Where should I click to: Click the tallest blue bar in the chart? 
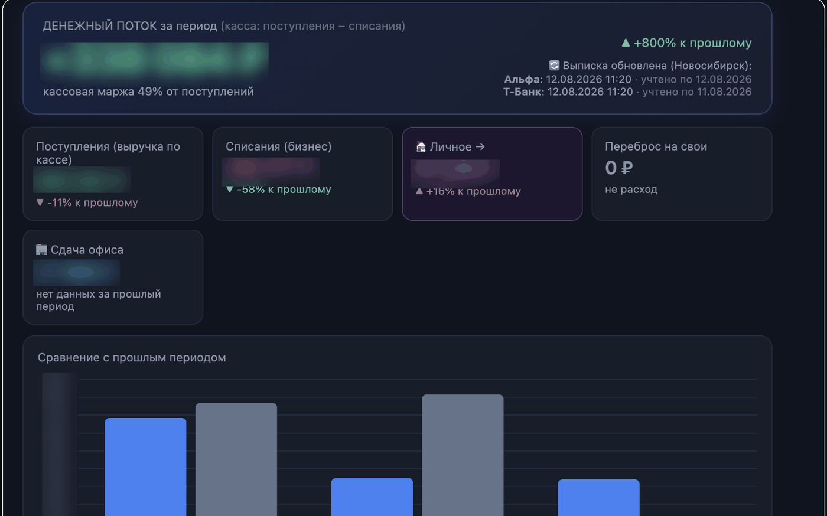[x=145, y=467]
